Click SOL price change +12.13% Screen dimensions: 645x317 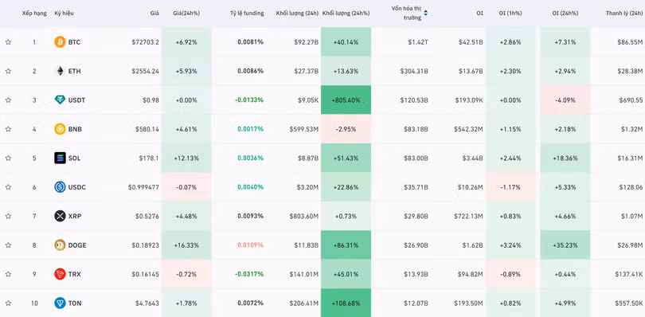click(186, 158)
